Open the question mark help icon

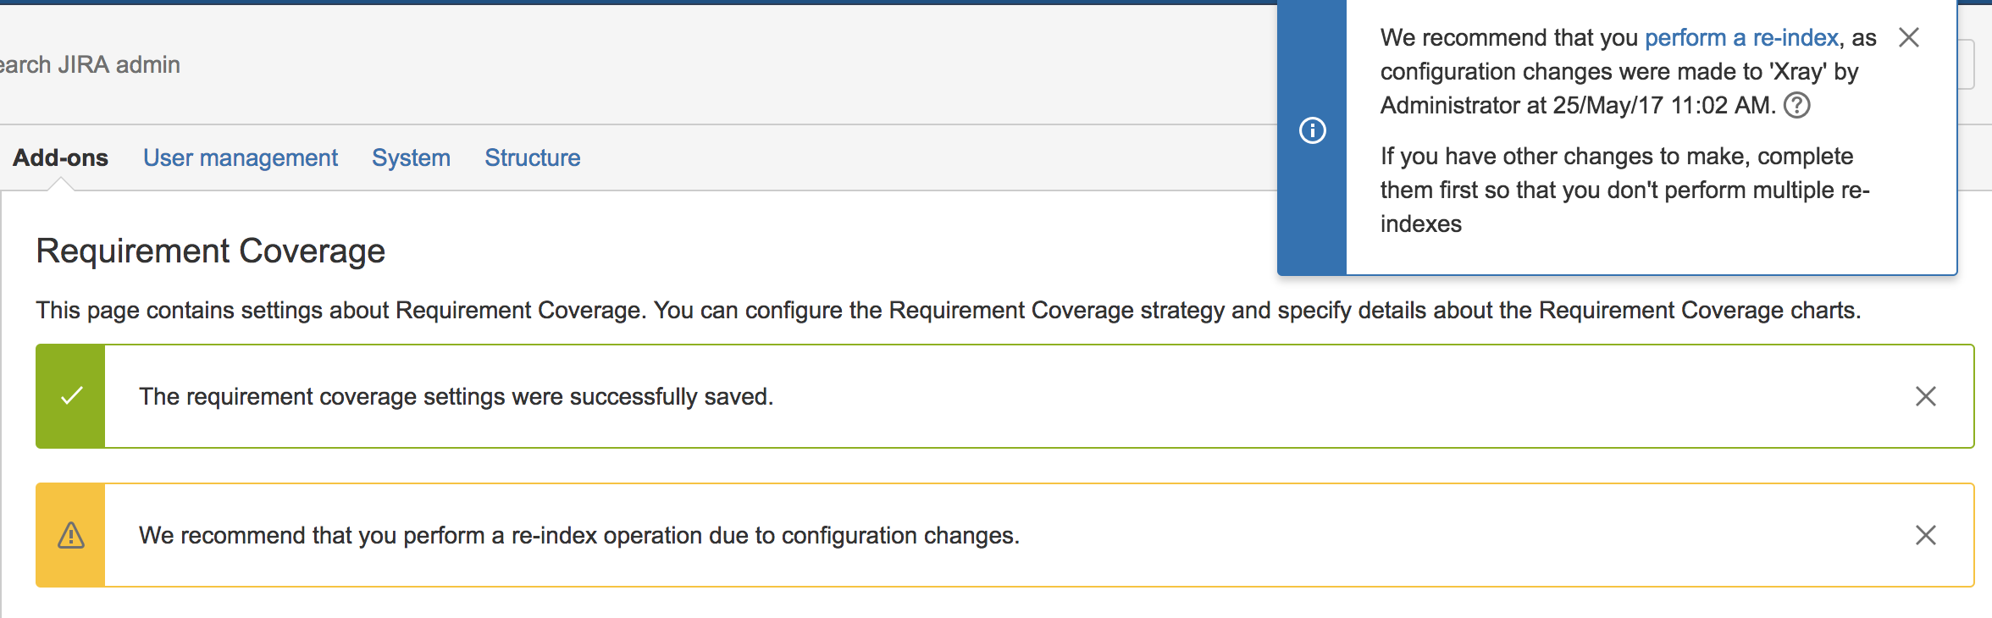(x=1796, y=105)
